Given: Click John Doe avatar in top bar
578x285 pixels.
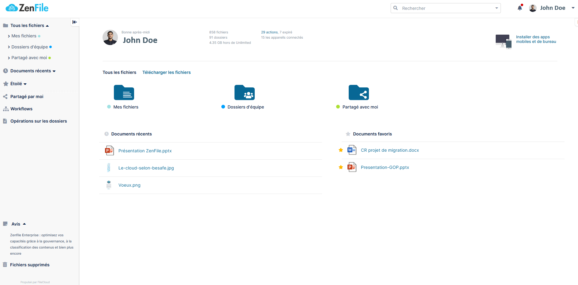Looking at the screenshot, I should [x=533, y=8].
